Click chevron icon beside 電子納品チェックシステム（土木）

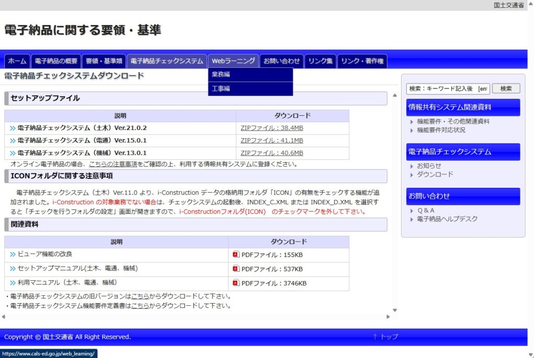13,128
